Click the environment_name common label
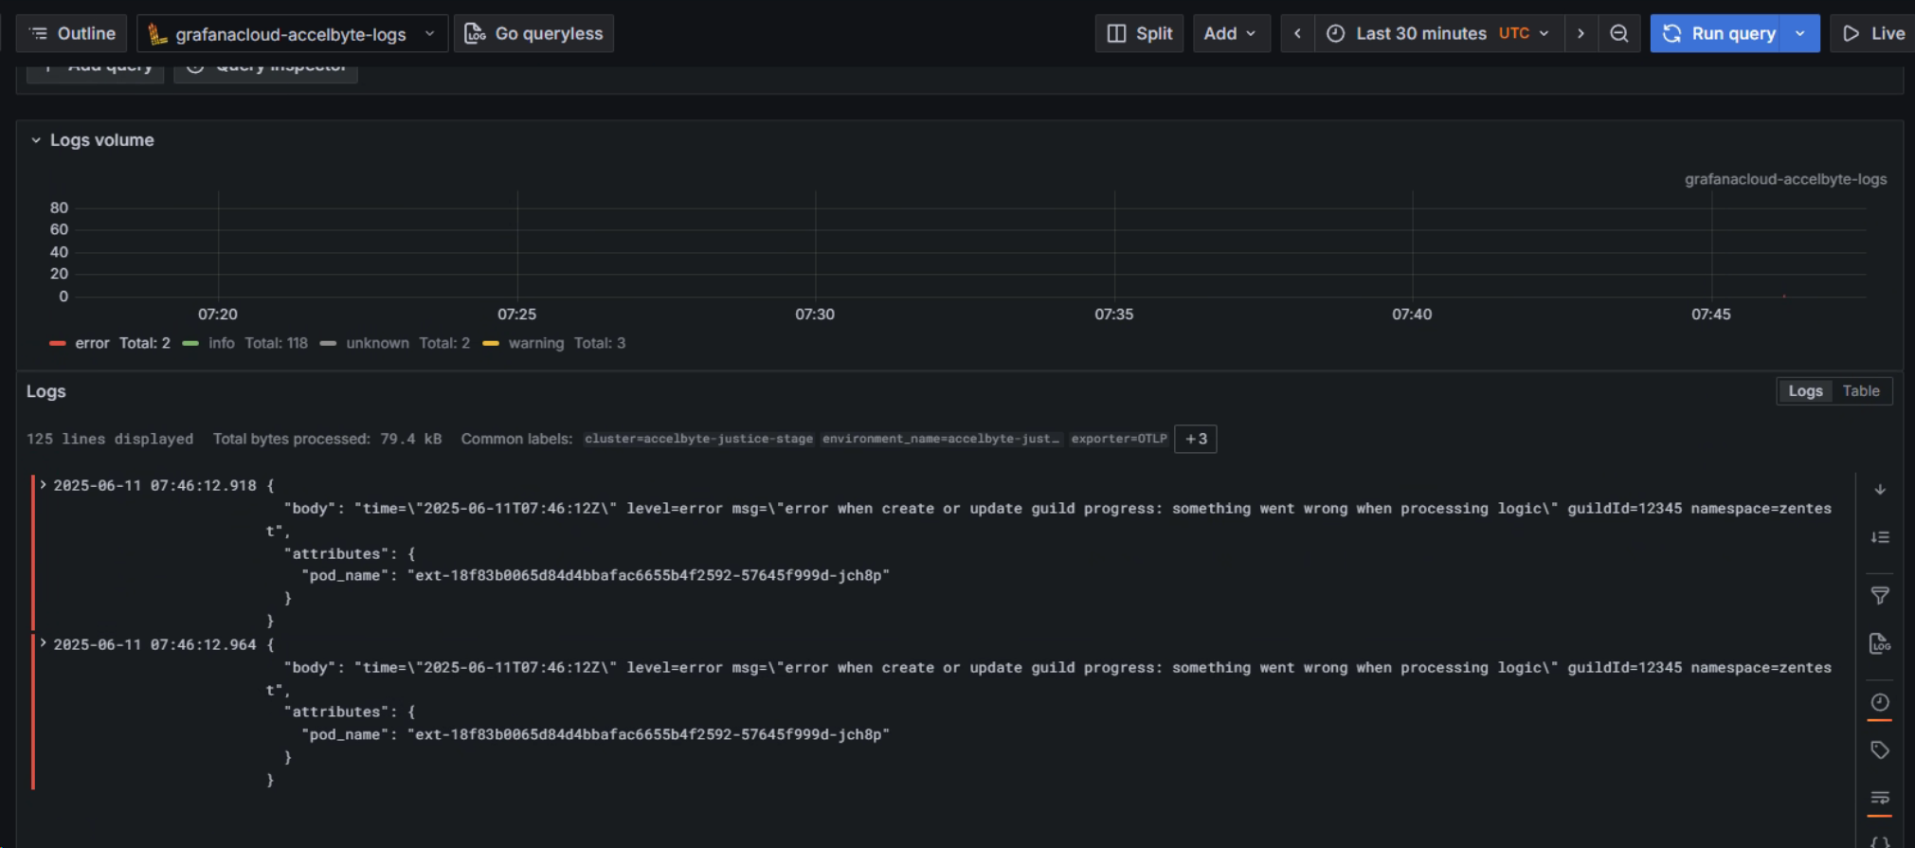This screenshot has width=1915, height=848. pos(941,439)
